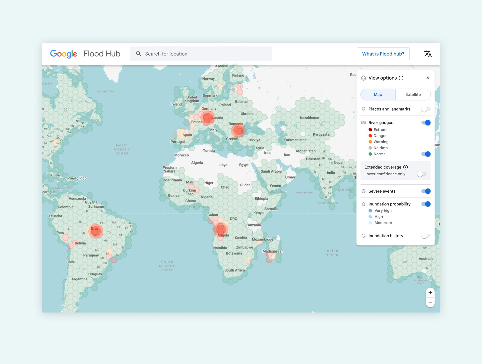This screenshot has height=364, width=482.
Task: Click the Severe events target icon
Action: click(x=364, y=191)
